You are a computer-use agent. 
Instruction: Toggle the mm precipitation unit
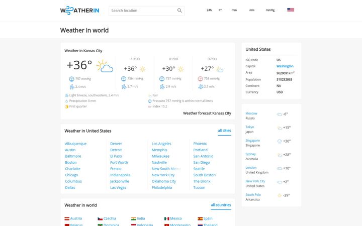[234, 10]
